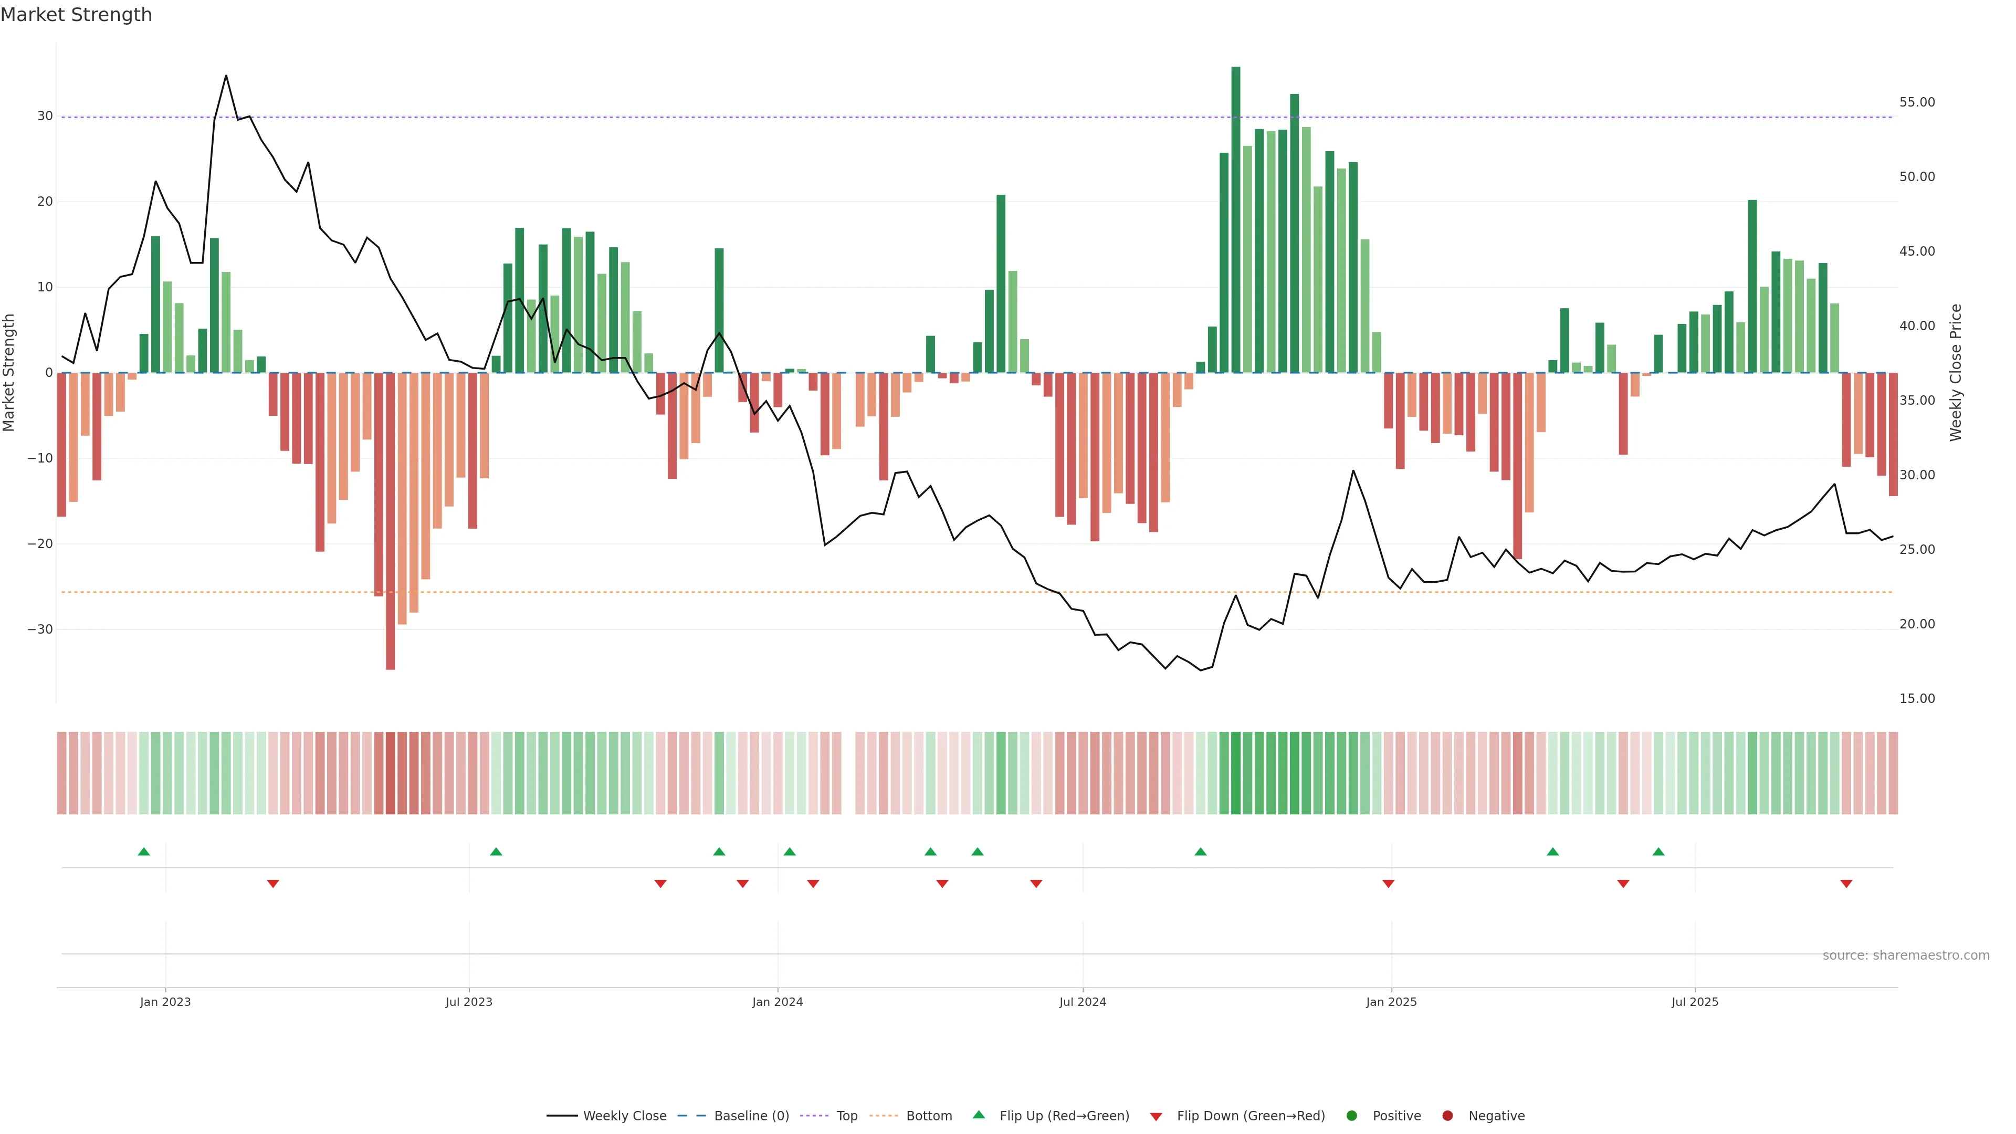Viewport: 2016px width, 1134px height.
Task: Click the Market Strength chart title
Action: (76, 15)
